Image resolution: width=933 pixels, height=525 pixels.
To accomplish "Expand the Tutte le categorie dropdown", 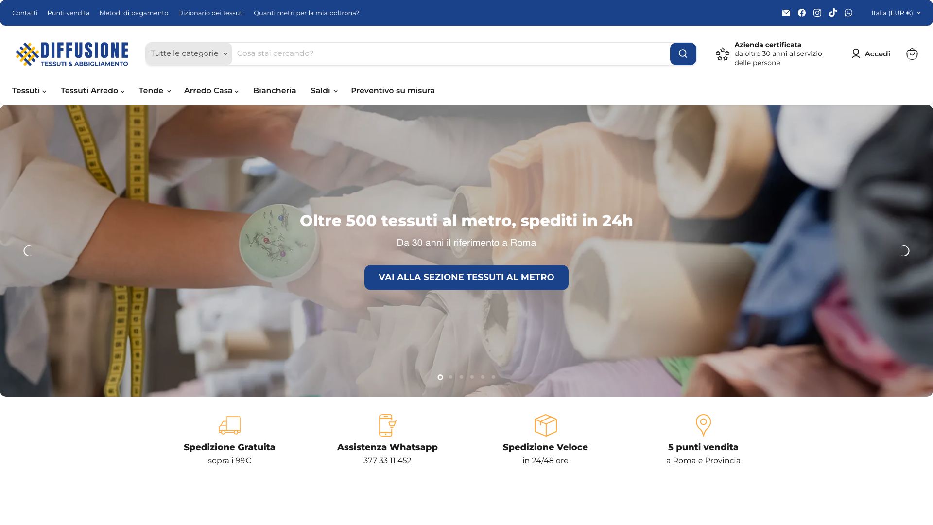I will pos(189,53).
